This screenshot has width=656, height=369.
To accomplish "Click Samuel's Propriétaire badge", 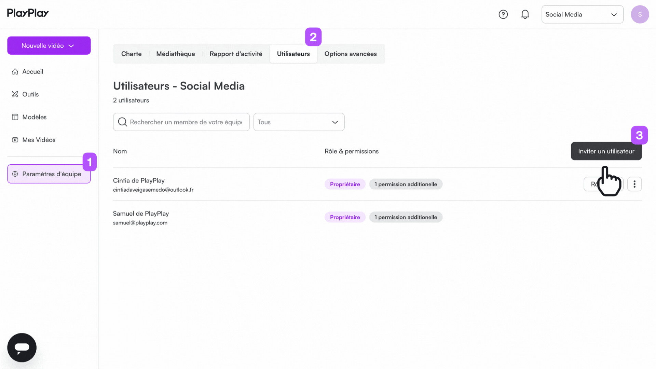I will (345, 217).
